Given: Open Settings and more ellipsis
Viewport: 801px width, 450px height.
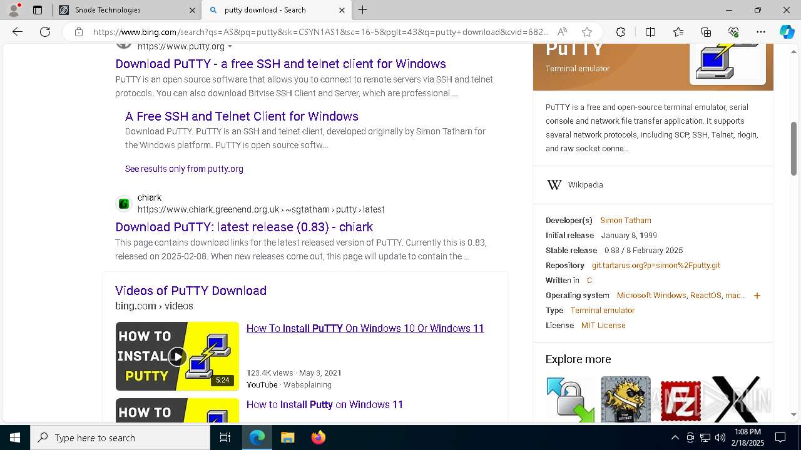Looking at the screenshot, I should tap(761, 32).
